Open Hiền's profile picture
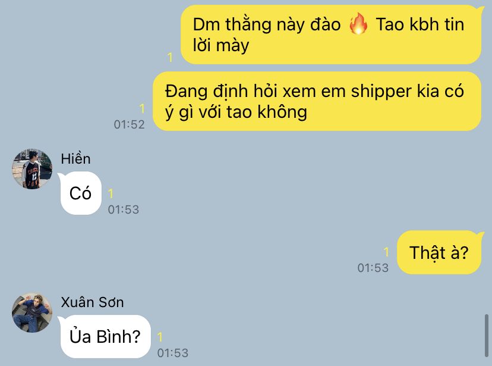 (32, 169)
